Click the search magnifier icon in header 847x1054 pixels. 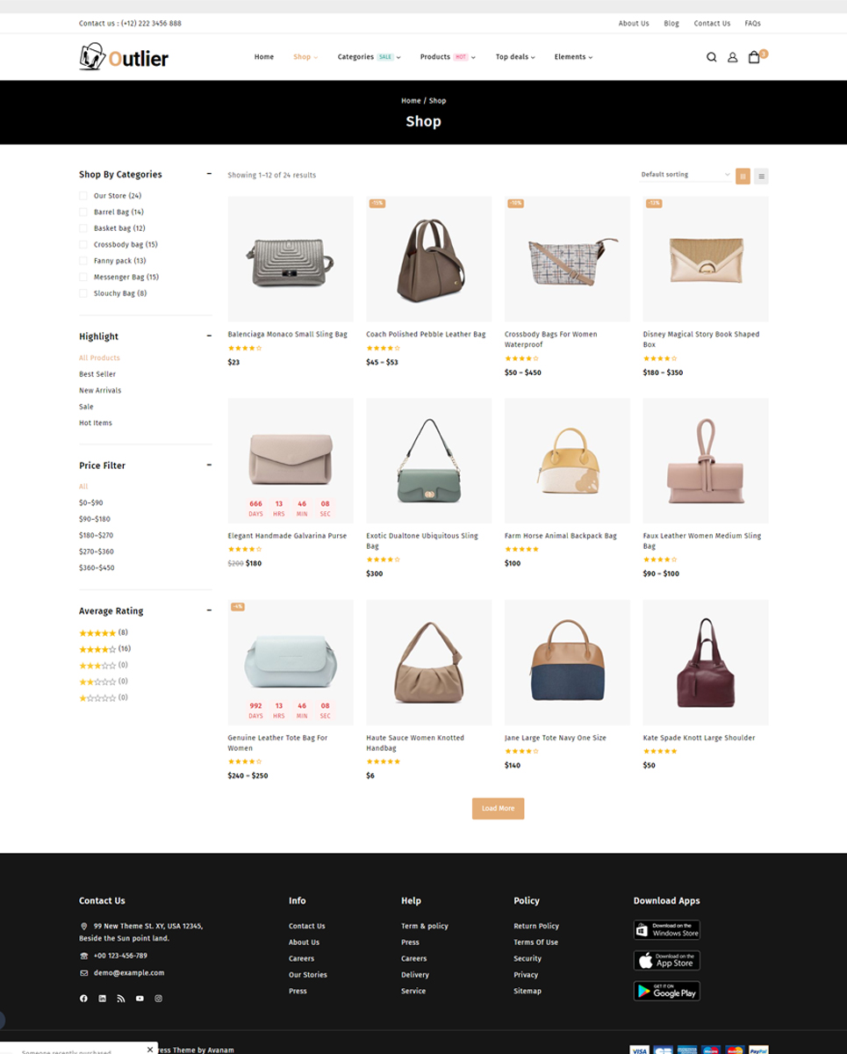pos(712,58)
